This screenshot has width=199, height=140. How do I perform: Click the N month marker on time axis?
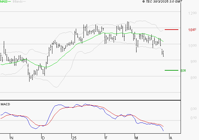12,138
